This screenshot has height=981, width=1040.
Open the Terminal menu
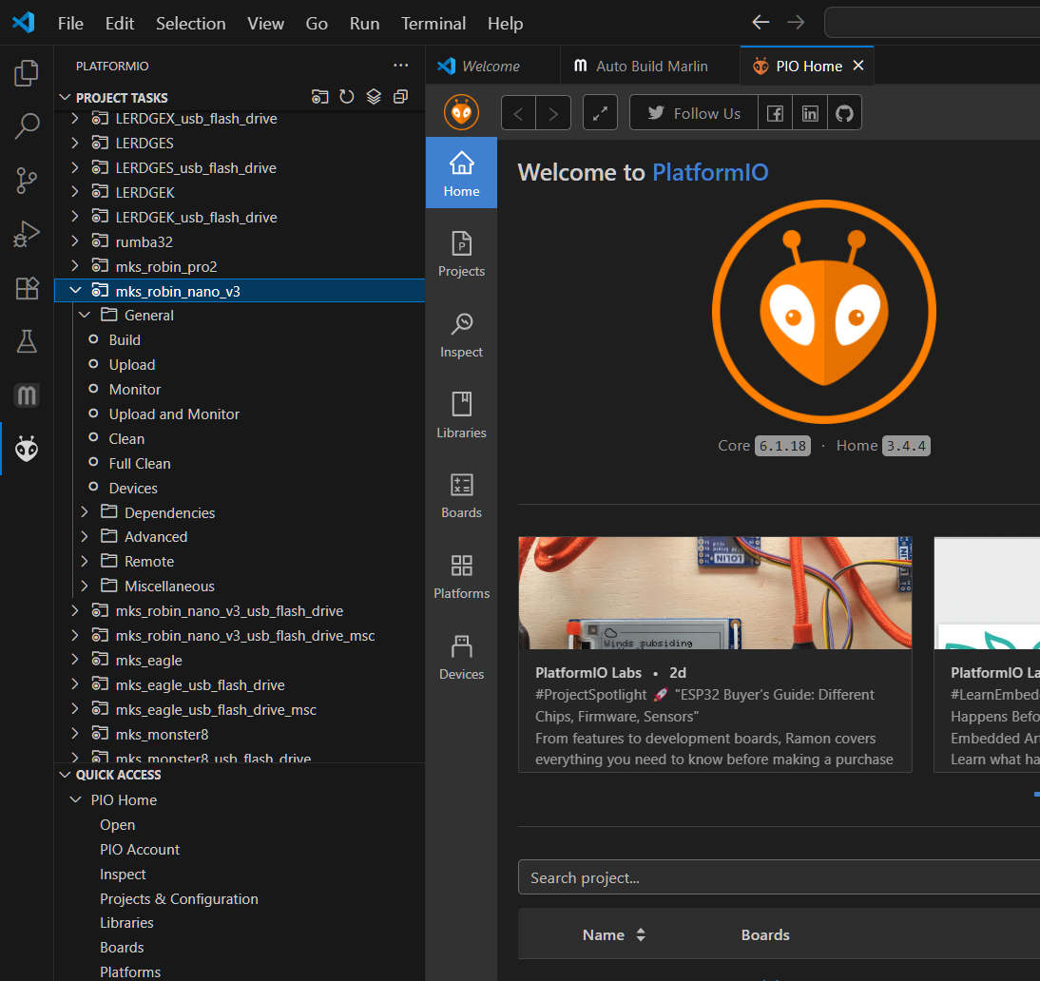[433, 24]
